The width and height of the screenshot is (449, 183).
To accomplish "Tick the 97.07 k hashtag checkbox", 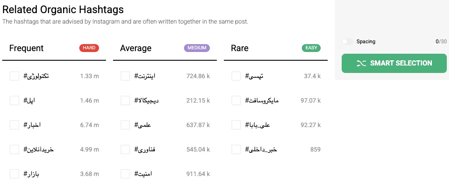I will click(236, 100).
